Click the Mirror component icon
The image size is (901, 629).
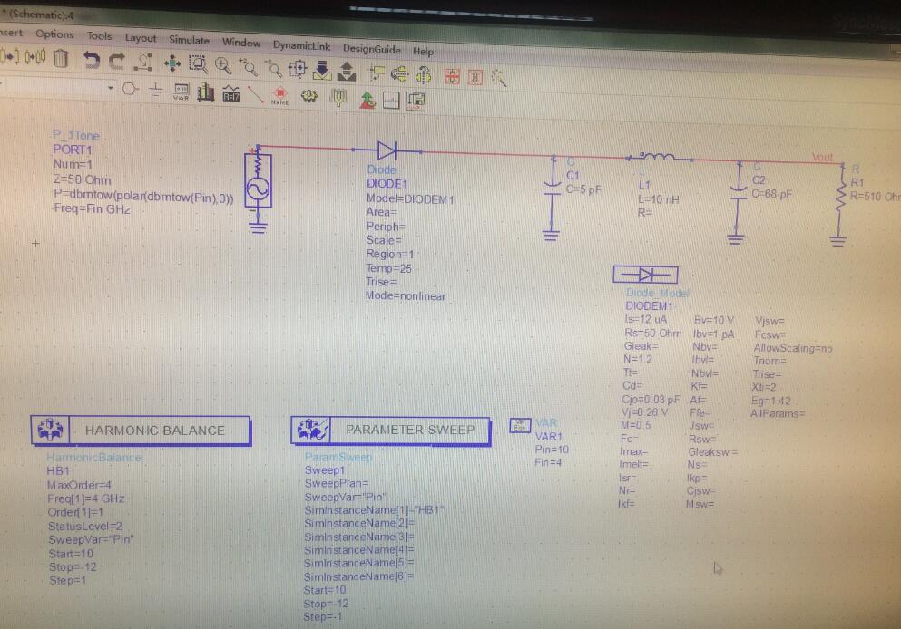[x=399, y=74]
